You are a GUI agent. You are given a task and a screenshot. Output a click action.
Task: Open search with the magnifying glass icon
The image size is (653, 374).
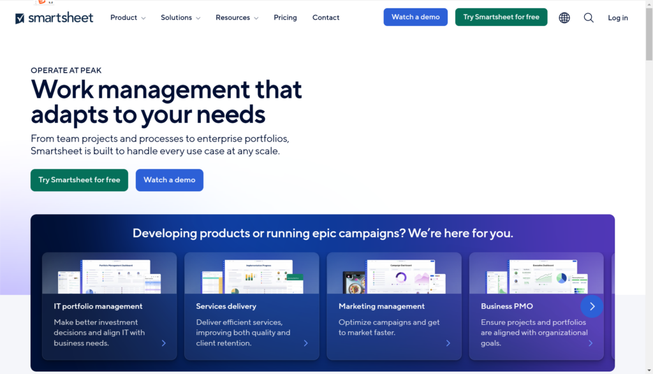pyautogui.click(x=589, y=18)
